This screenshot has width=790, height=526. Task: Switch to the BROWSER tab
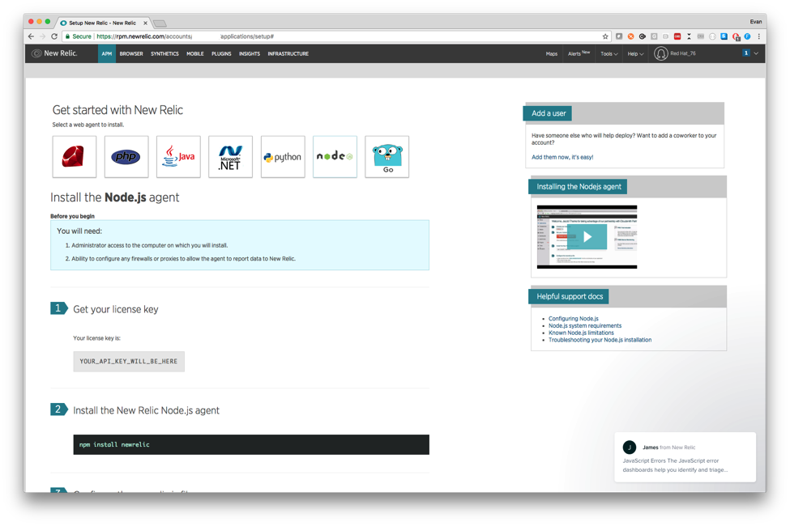click(x=131, y=54)
